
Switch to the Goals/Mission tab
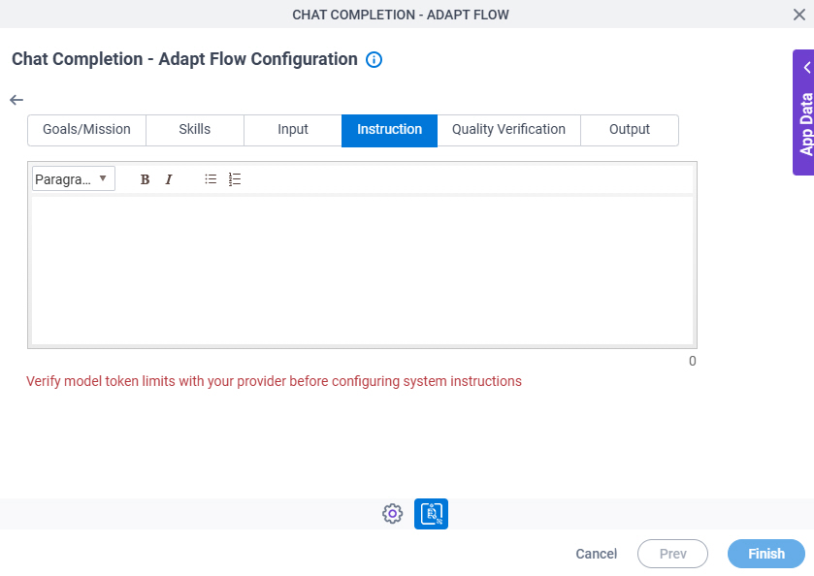point(86,130)
